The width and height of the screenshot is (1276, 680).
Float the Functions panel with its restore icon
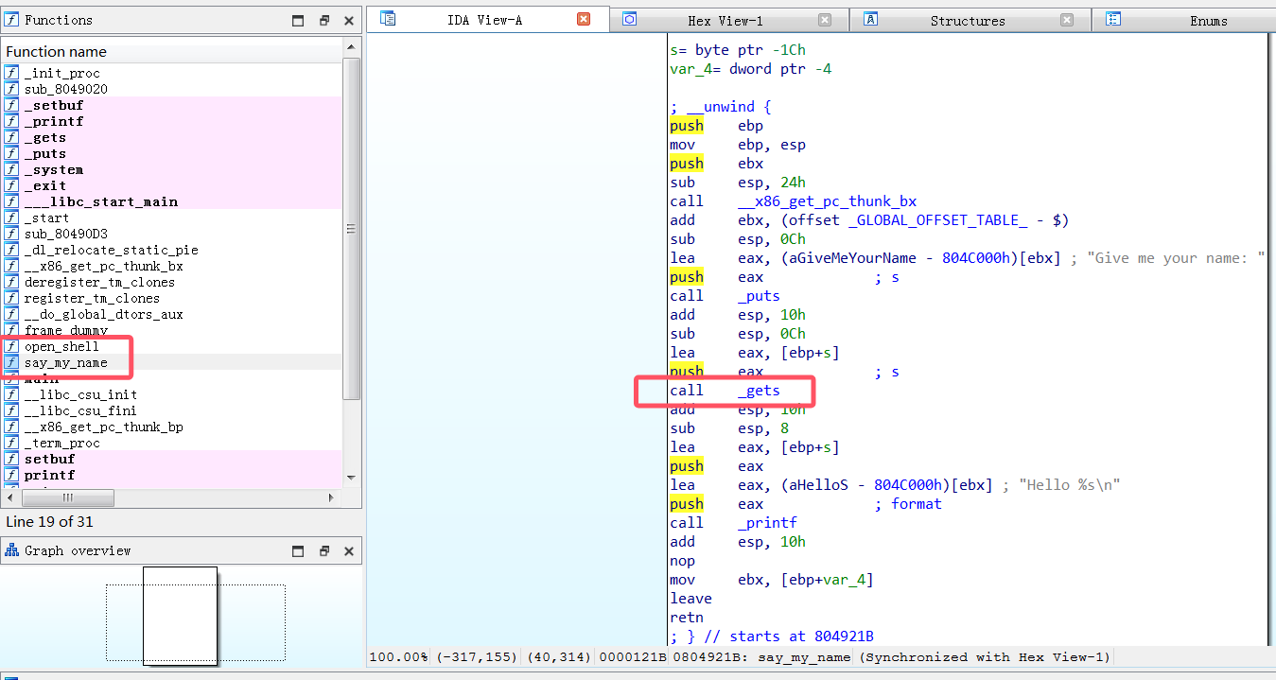coord(323,20)
